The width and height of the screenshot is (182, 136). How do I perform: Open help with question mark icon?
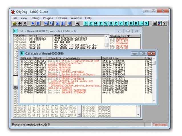click(x=164, y=23)
